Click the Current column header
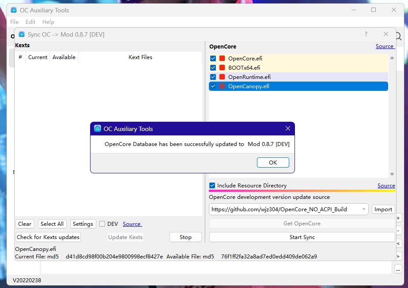Image resolution: width=408 pixels, height=288 pixels. [x=38, y=57]
